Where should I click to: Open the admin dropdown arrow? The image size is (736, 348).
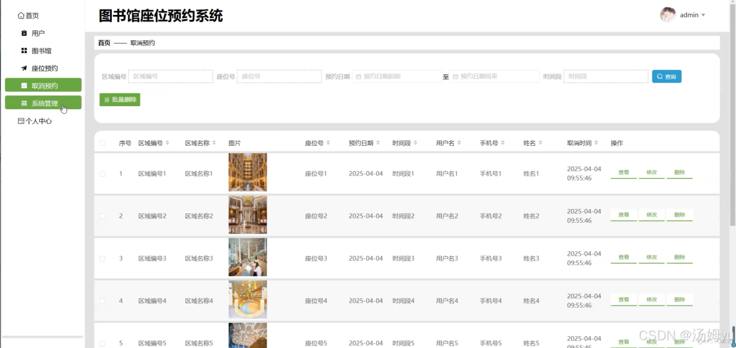tap(703, 16)
